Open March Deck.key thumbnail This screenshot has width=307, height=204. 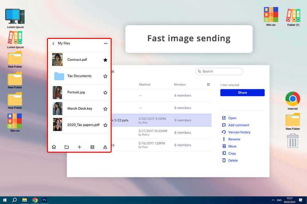point(57,109)
